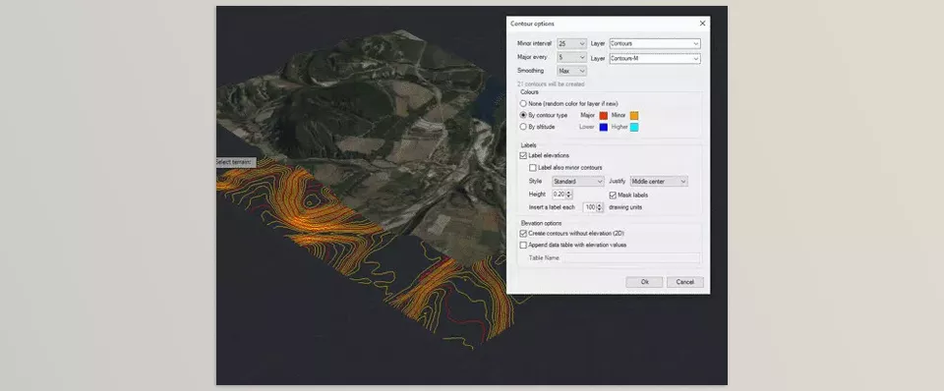The image size is (944, 391).
Task: Pick the Minor contour orange color swatch
Action: (x=634, y=116)
